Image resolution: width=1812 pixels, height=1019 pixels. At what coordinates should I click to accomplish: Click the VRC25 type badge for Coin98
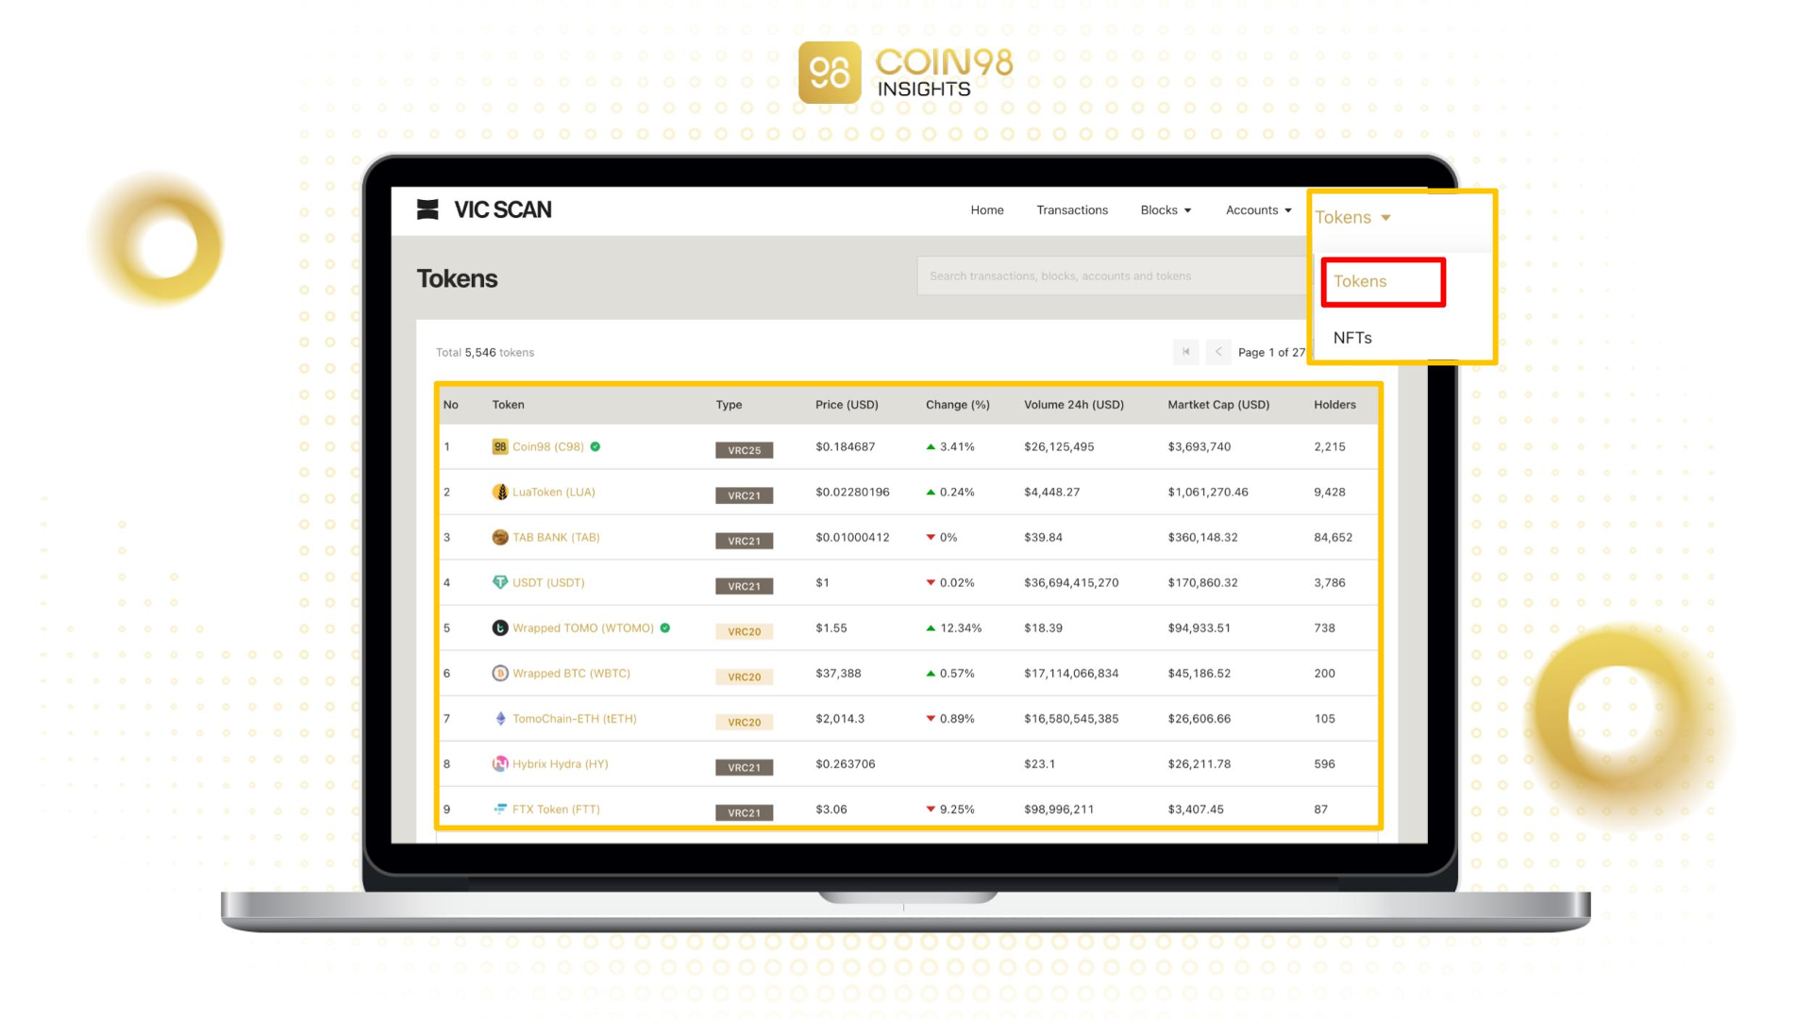point(744,450)
